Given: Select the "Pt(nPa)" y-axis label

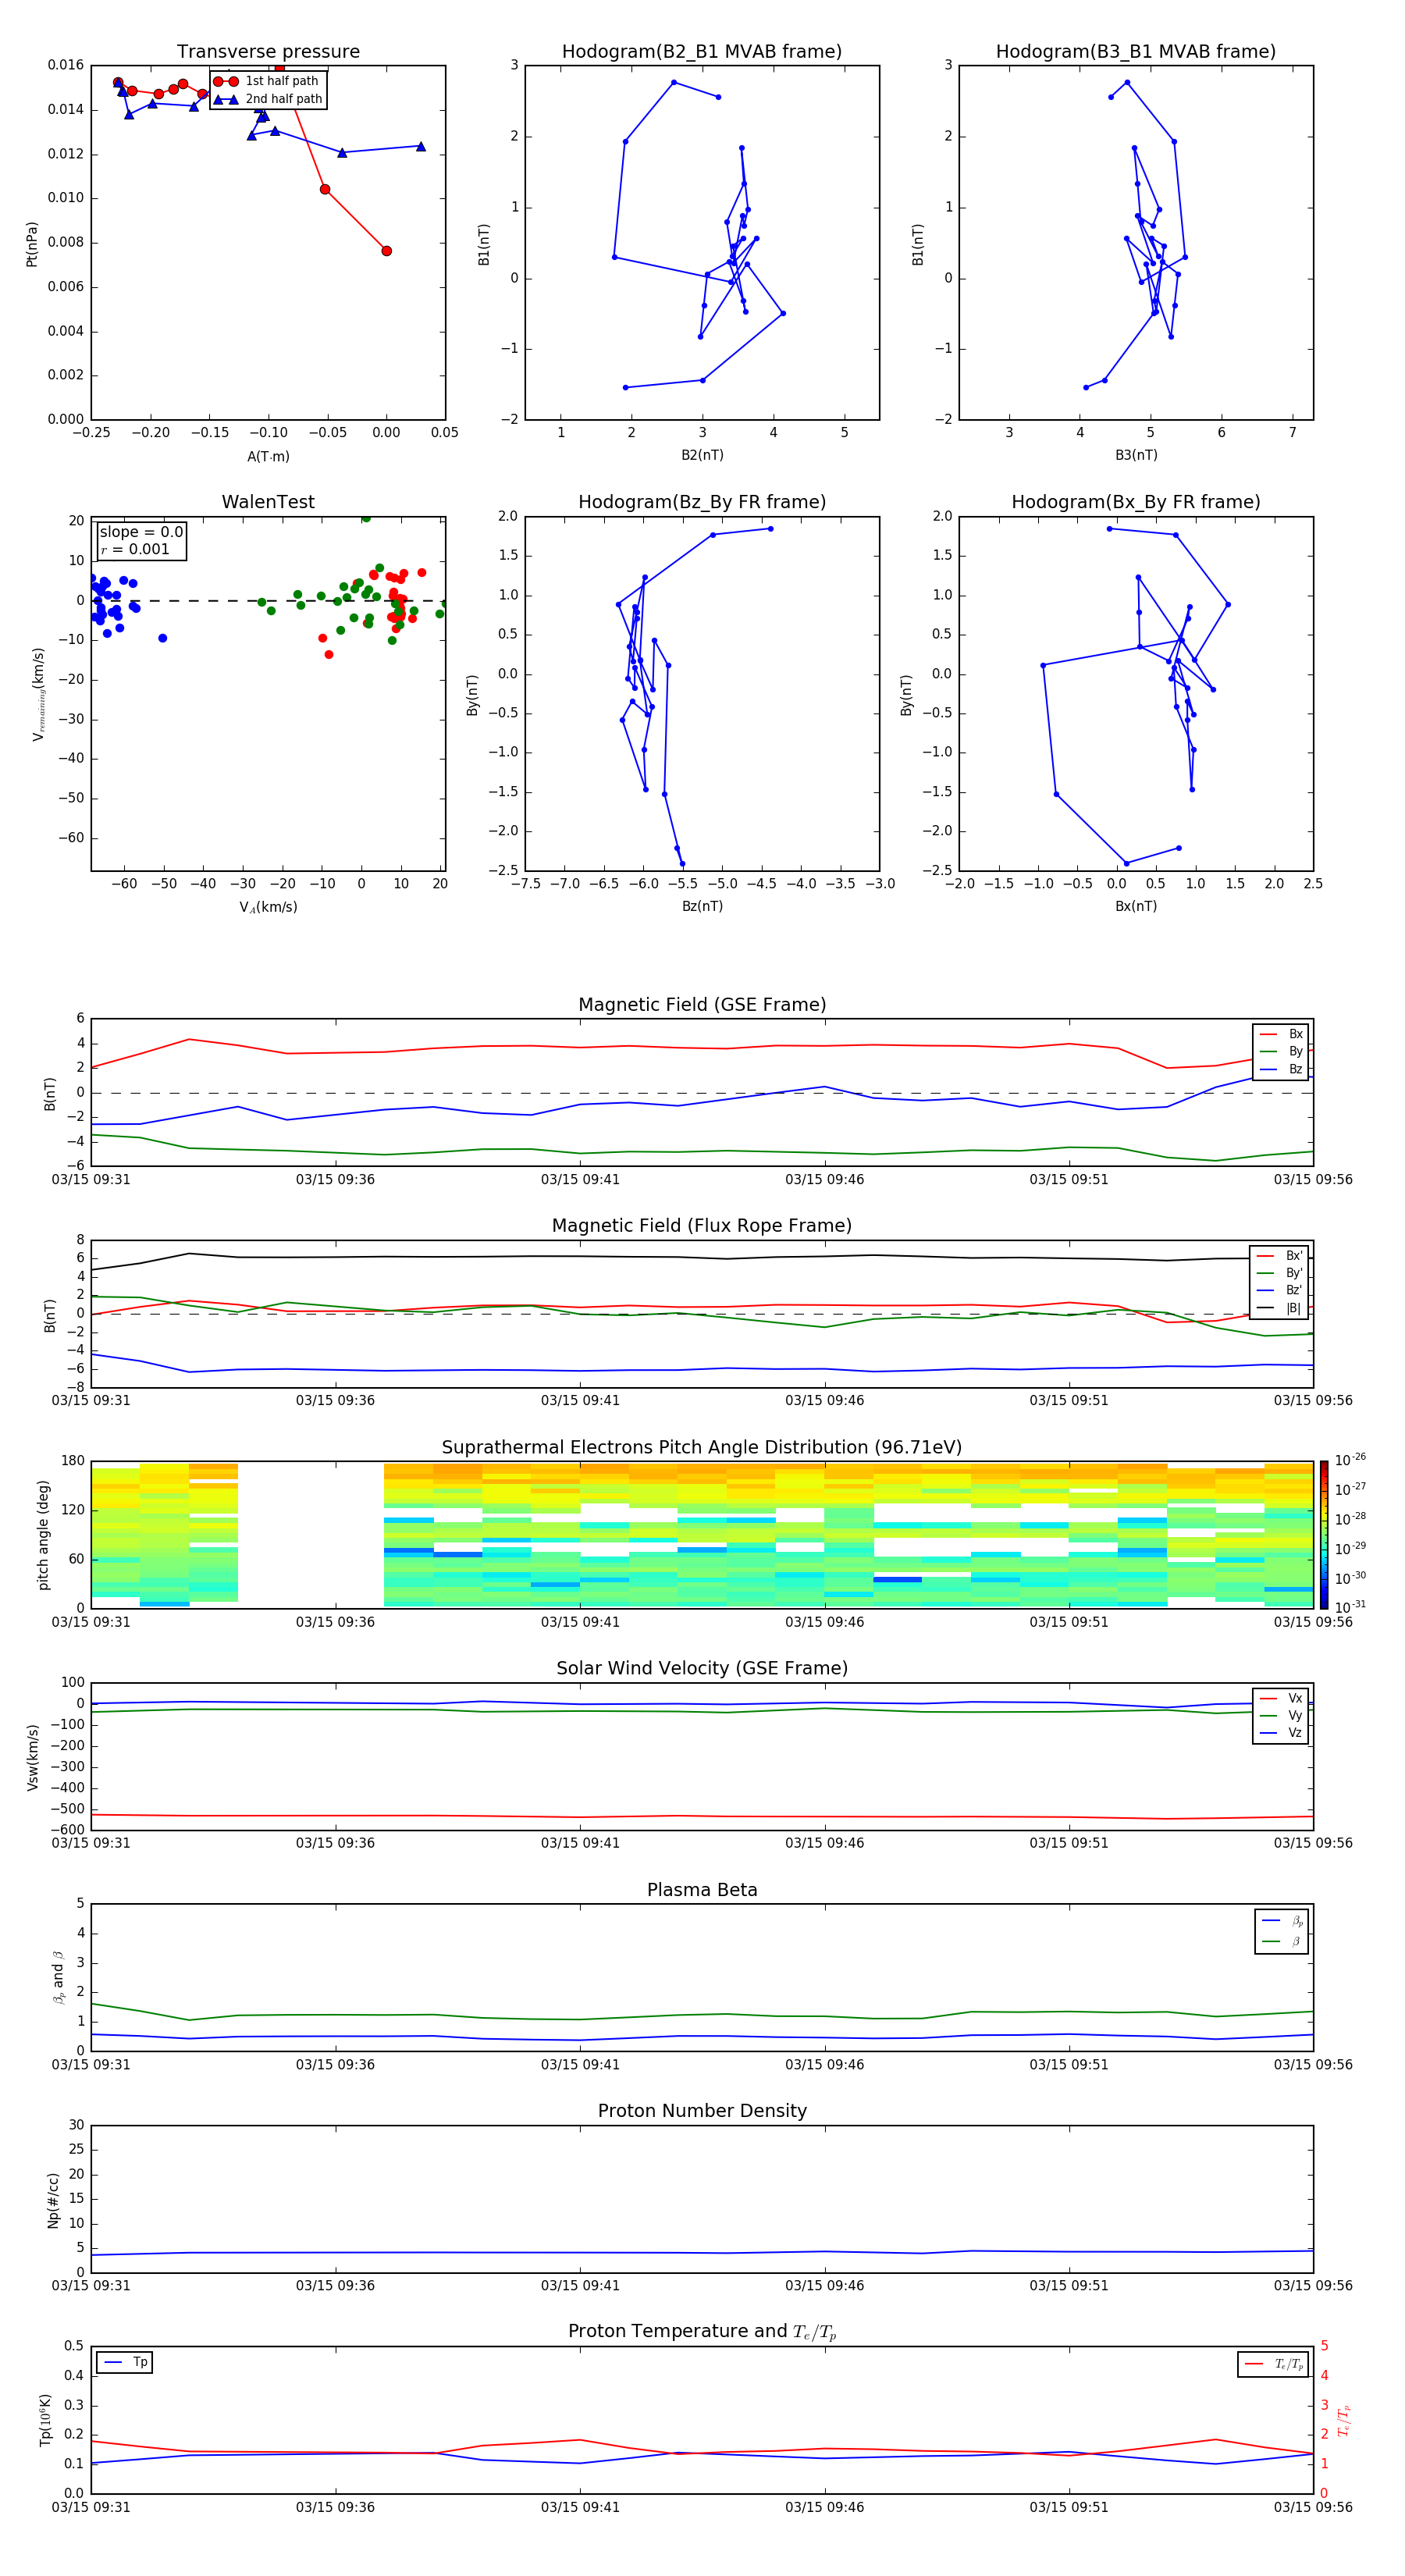Looking at the screenshot, I should [32, 243].
